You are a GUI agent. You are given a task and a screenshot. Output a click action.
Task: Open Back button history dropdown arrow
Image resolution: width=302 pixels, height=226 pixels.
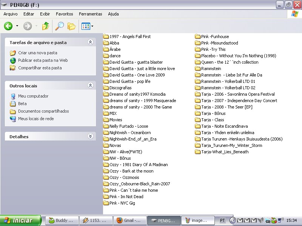pyautogui.click(x=17, y=26)
